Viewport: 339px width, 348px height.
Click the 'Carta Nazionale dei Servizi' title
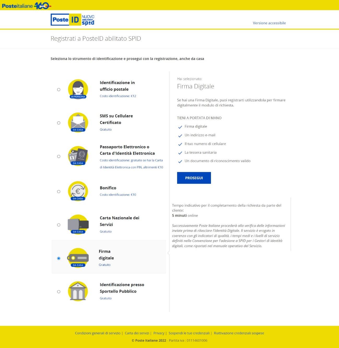pos(119,221)
